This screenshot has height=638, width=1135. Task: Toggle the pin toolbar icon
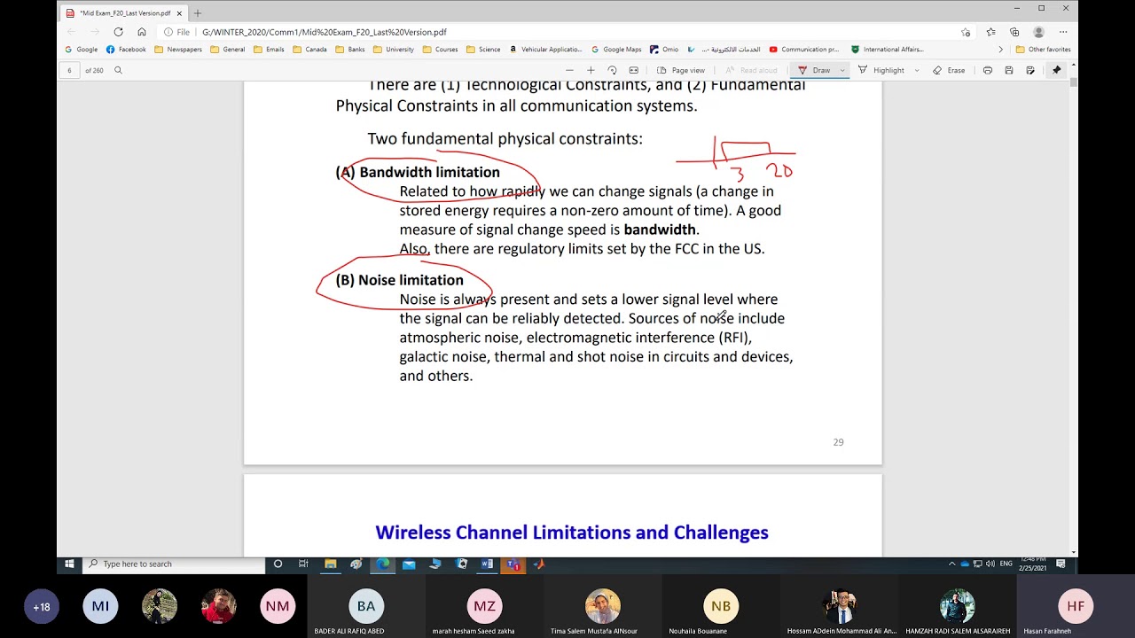(1056, 70)
